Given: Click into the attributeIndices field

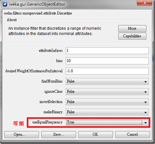Looking at the screenshot, I should pos(107,51).
